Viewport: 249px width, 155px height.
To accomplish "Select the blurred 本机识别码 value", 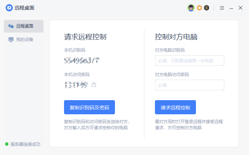I will pos(82,61).
